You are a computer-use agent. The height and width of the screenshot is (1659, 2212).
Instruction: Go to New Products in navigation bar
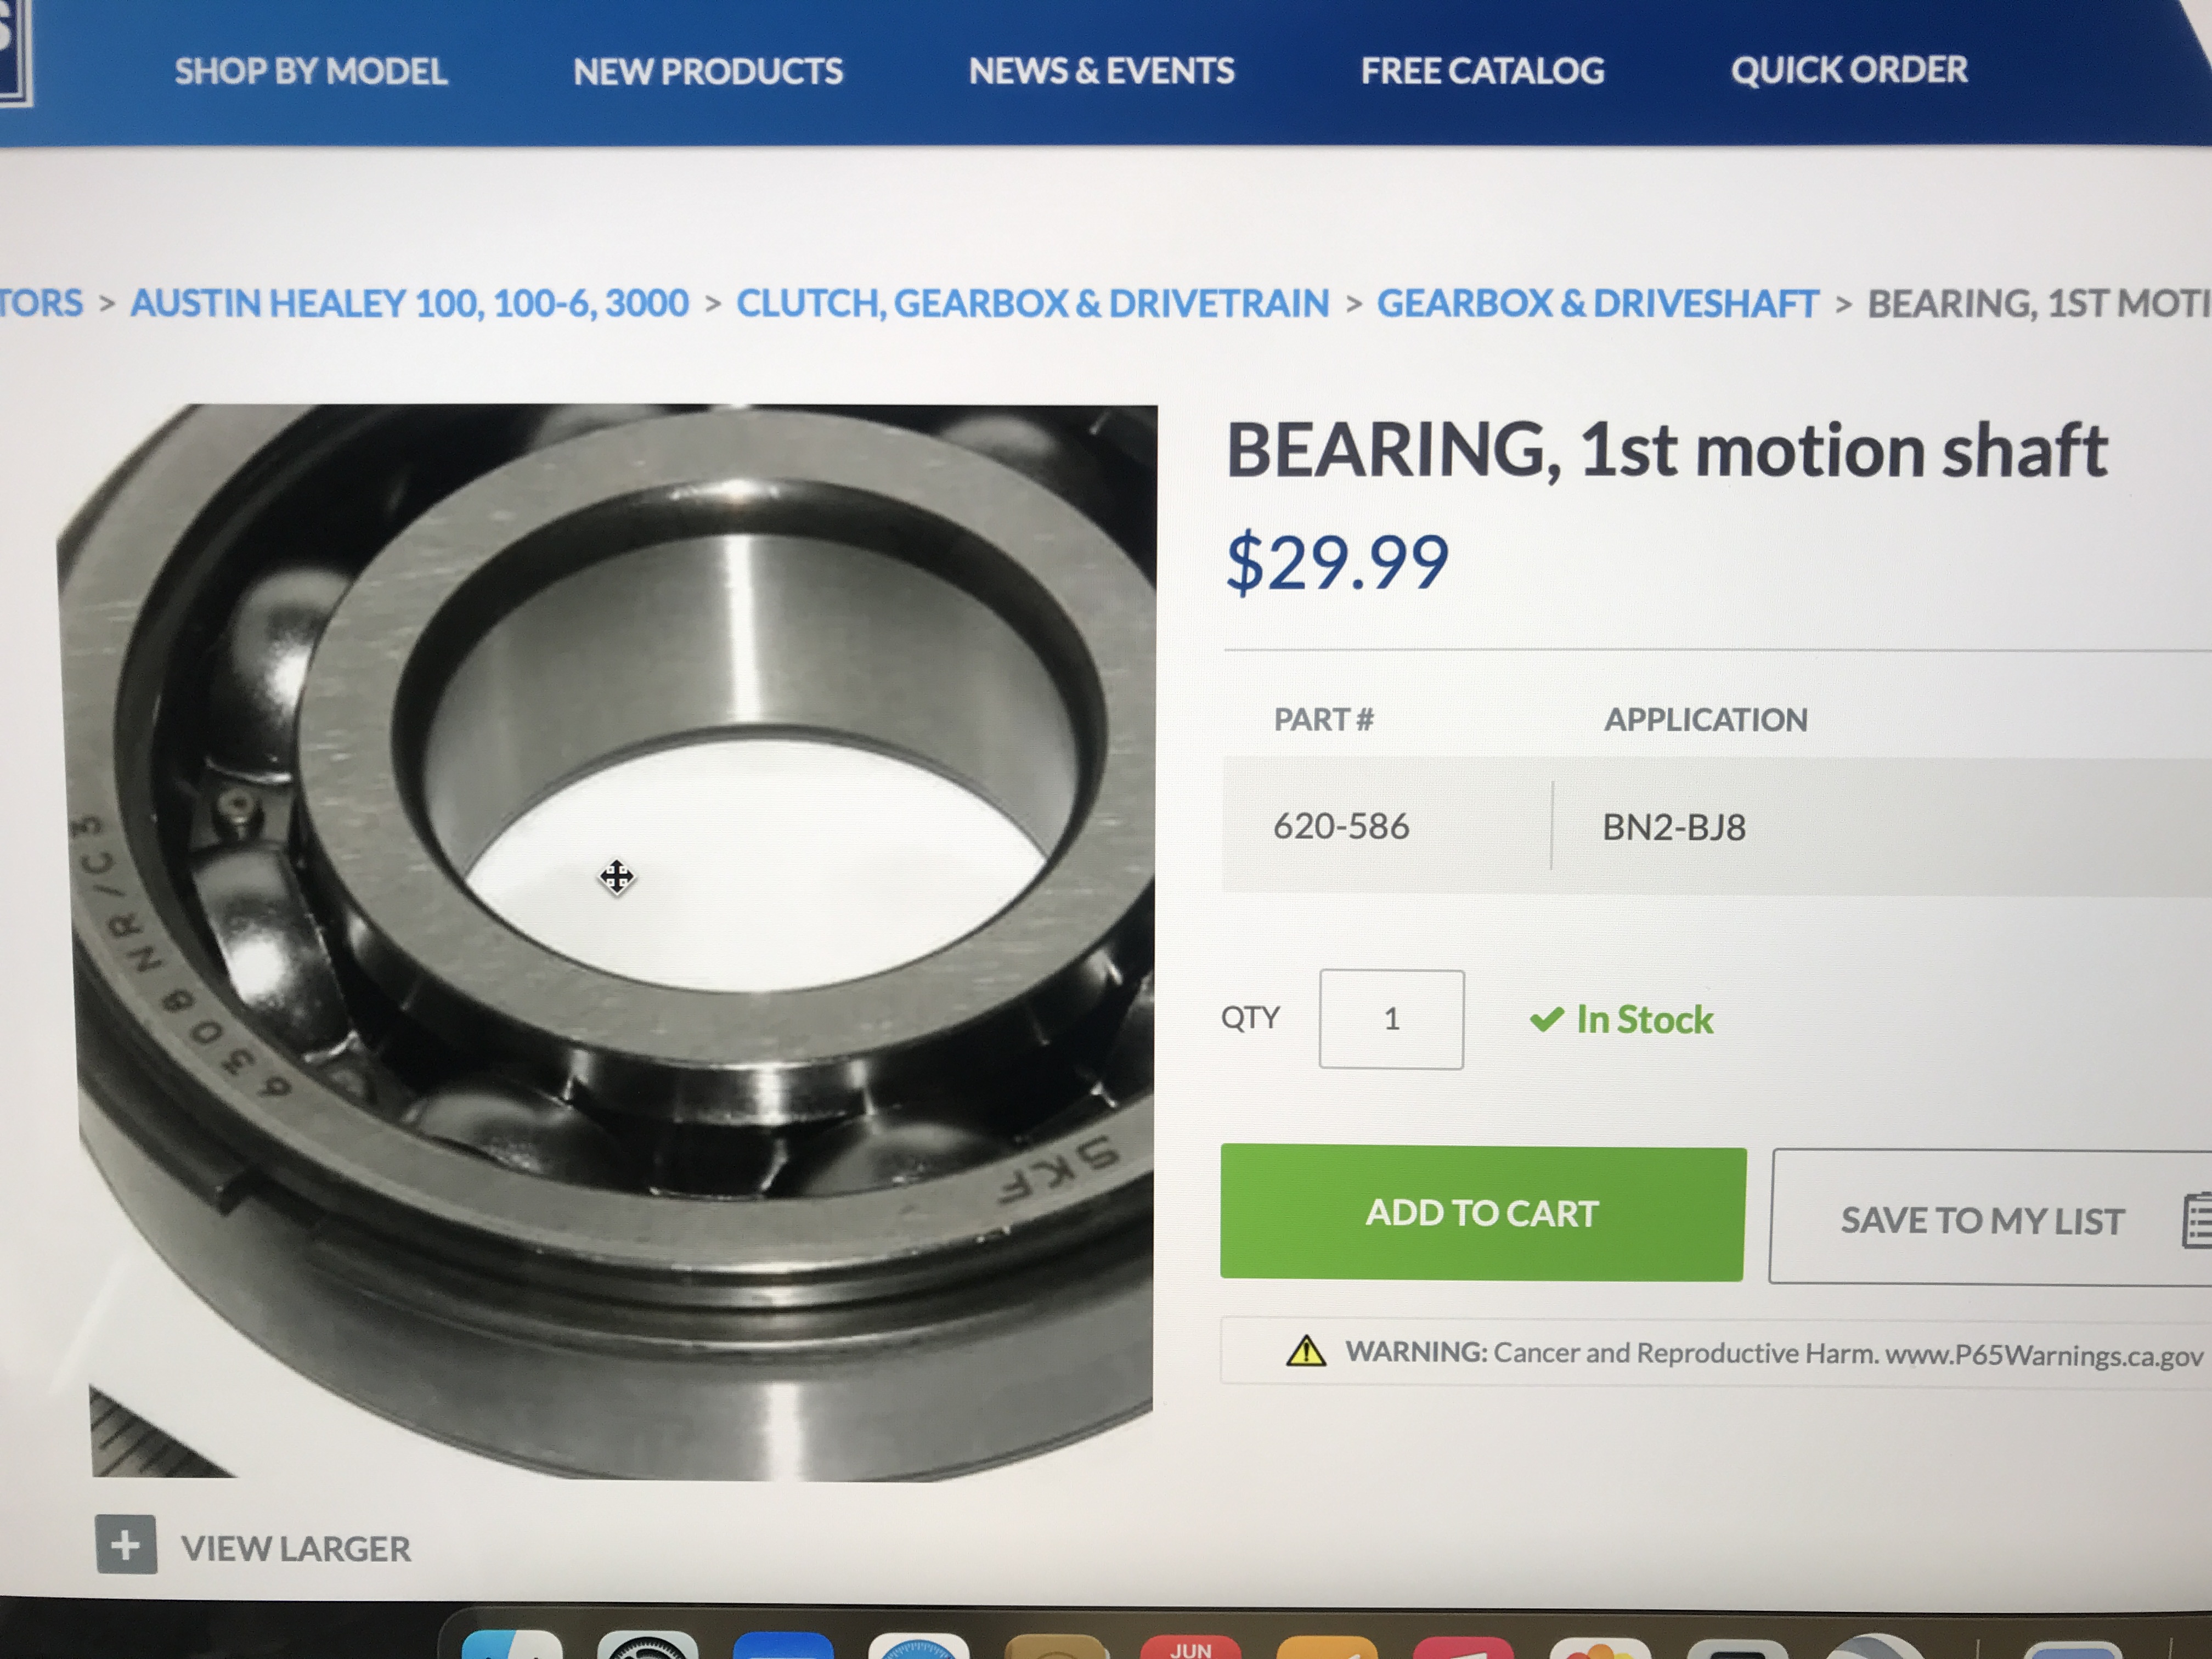pyautogui.click(x=708, y=71)
